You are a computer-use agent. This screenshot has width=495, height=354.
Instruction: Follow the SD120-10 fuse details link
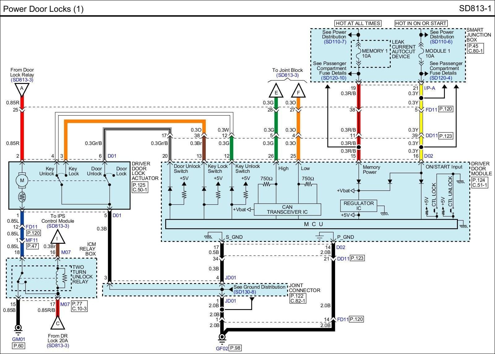pos(334,78)
